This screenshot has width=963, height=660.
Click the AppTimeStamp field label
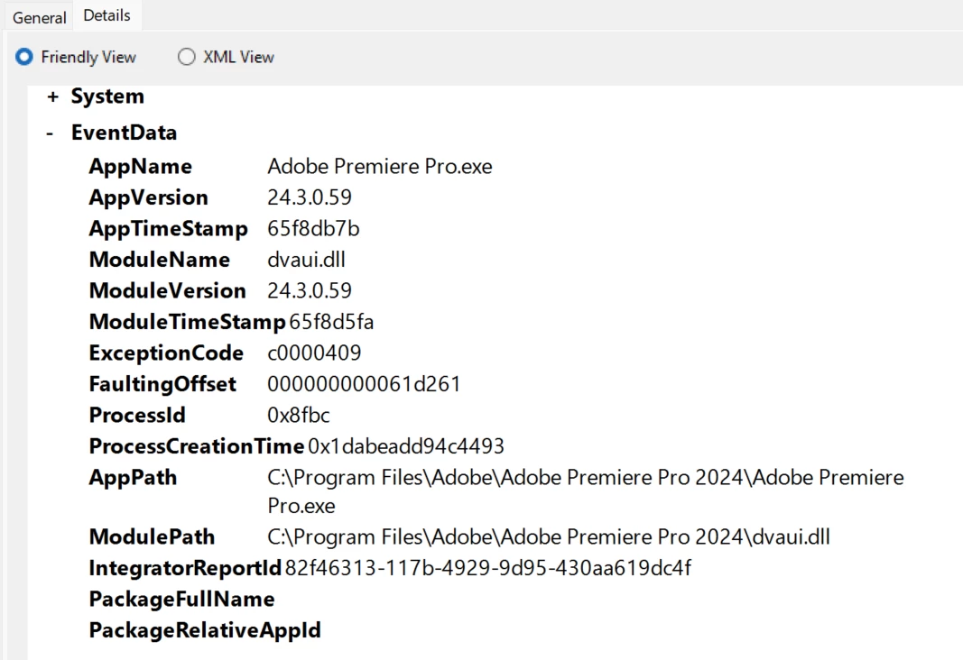[x=168, y=229]
